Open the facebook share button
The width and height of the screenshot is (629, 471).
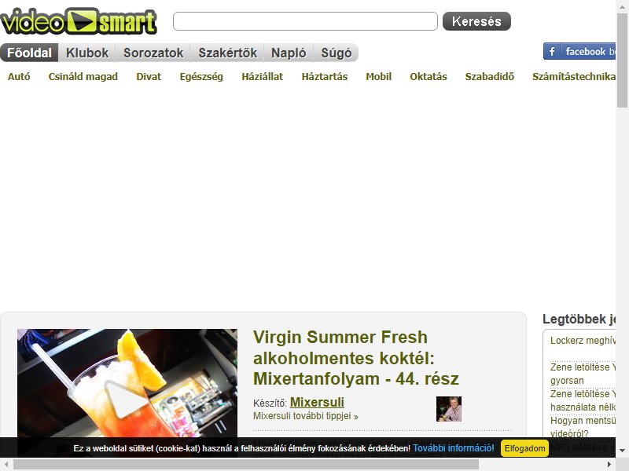(579, 51)
